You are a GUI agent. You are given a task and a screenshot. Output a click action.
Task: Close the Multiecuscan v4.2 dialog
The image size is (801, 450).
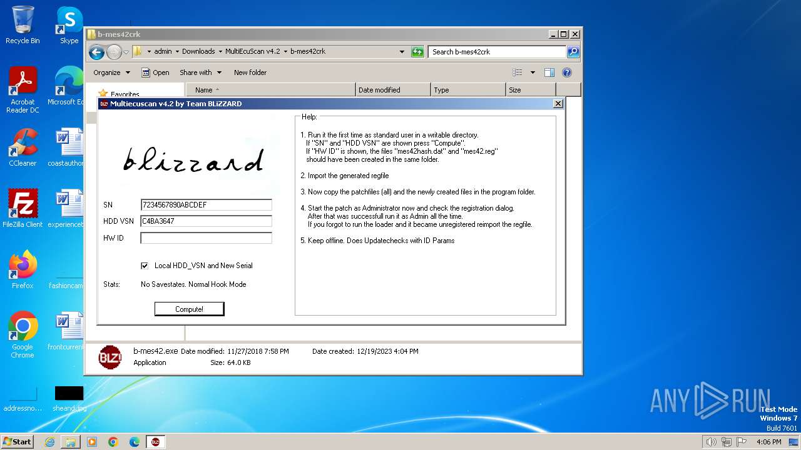tap(558, 104)
